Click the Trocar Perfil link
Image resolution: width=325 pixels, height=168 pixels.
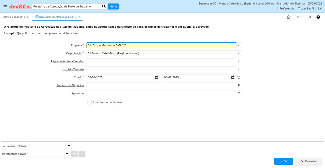click(x=306, y=8)
